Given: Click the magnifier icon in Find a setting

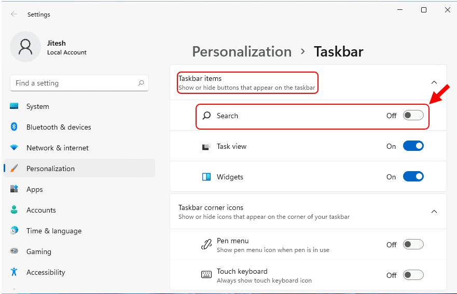Looking at the screenshot, I should click(141, 83).
